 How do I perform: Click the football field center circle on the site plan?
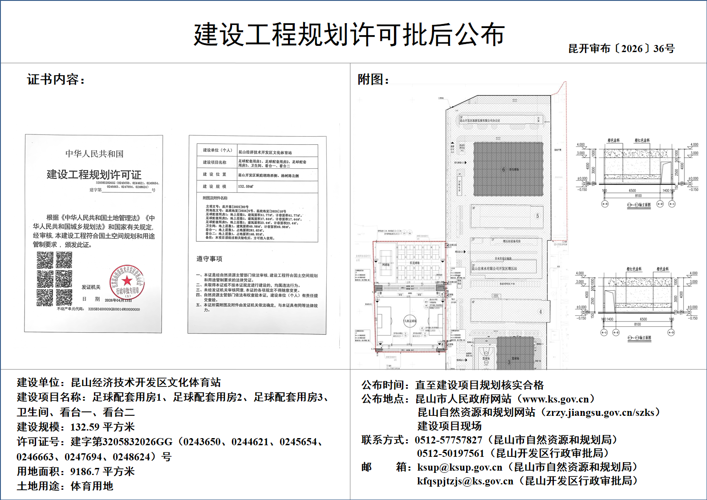click(410, 321)
